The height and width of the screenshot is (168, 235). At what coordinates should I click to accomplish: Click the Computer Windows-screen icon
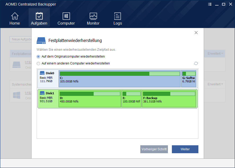[66, 16]
